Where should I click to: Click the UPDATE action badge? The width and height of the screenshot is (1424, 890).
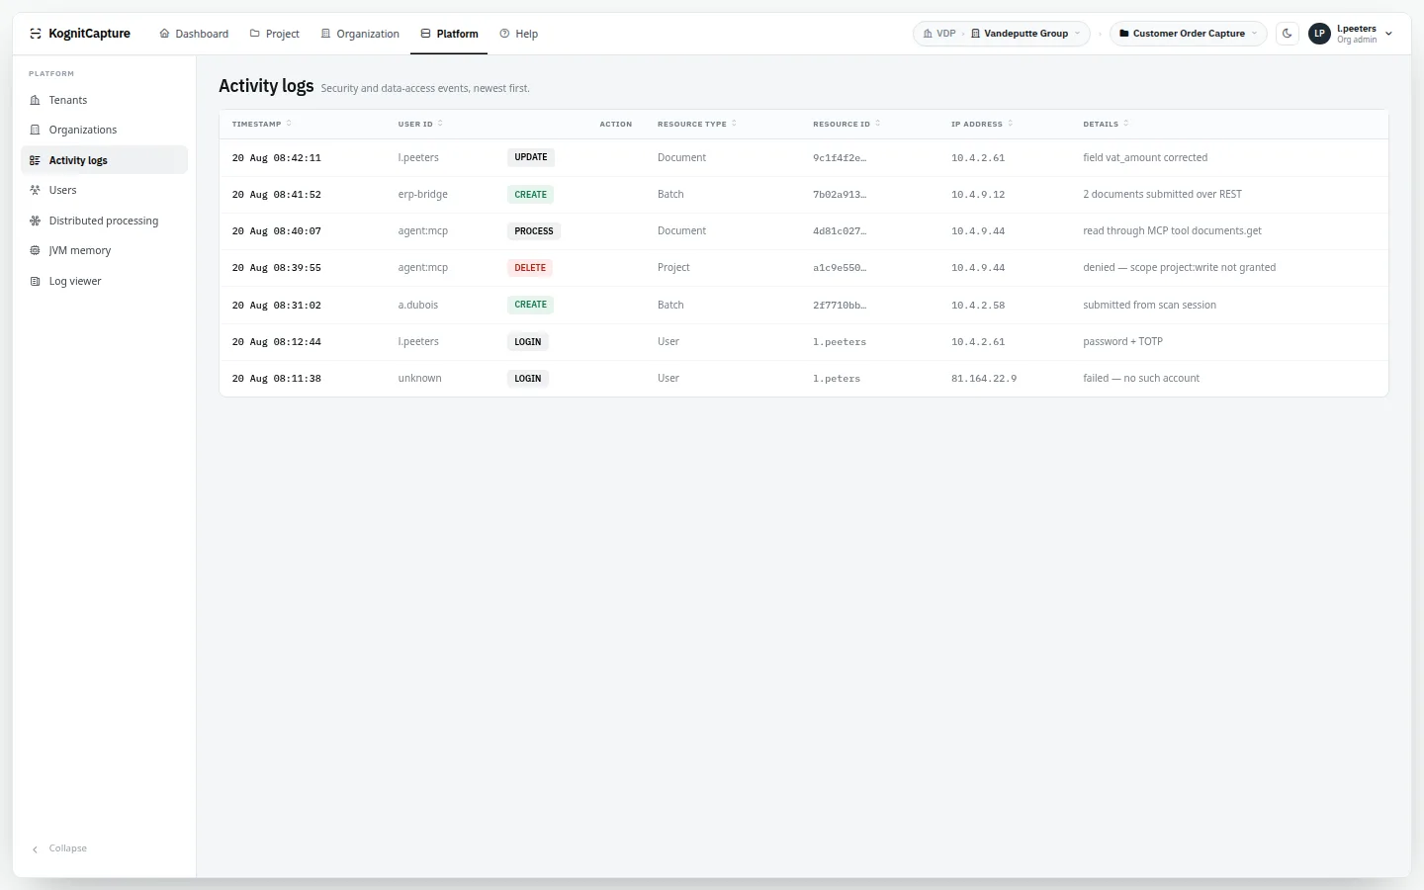tap(531, 157)
